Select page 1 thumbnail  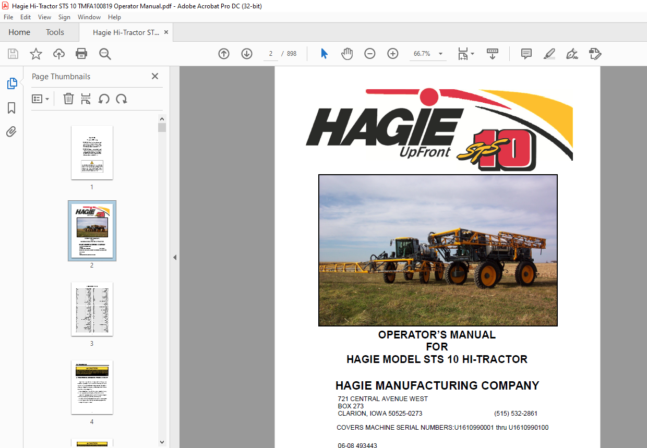click(92, 152)
